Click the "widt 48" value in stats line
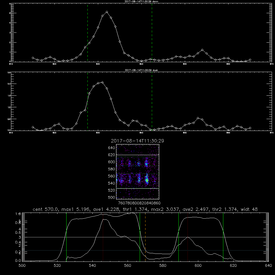275x275 pixels. [x=249, y=209]
